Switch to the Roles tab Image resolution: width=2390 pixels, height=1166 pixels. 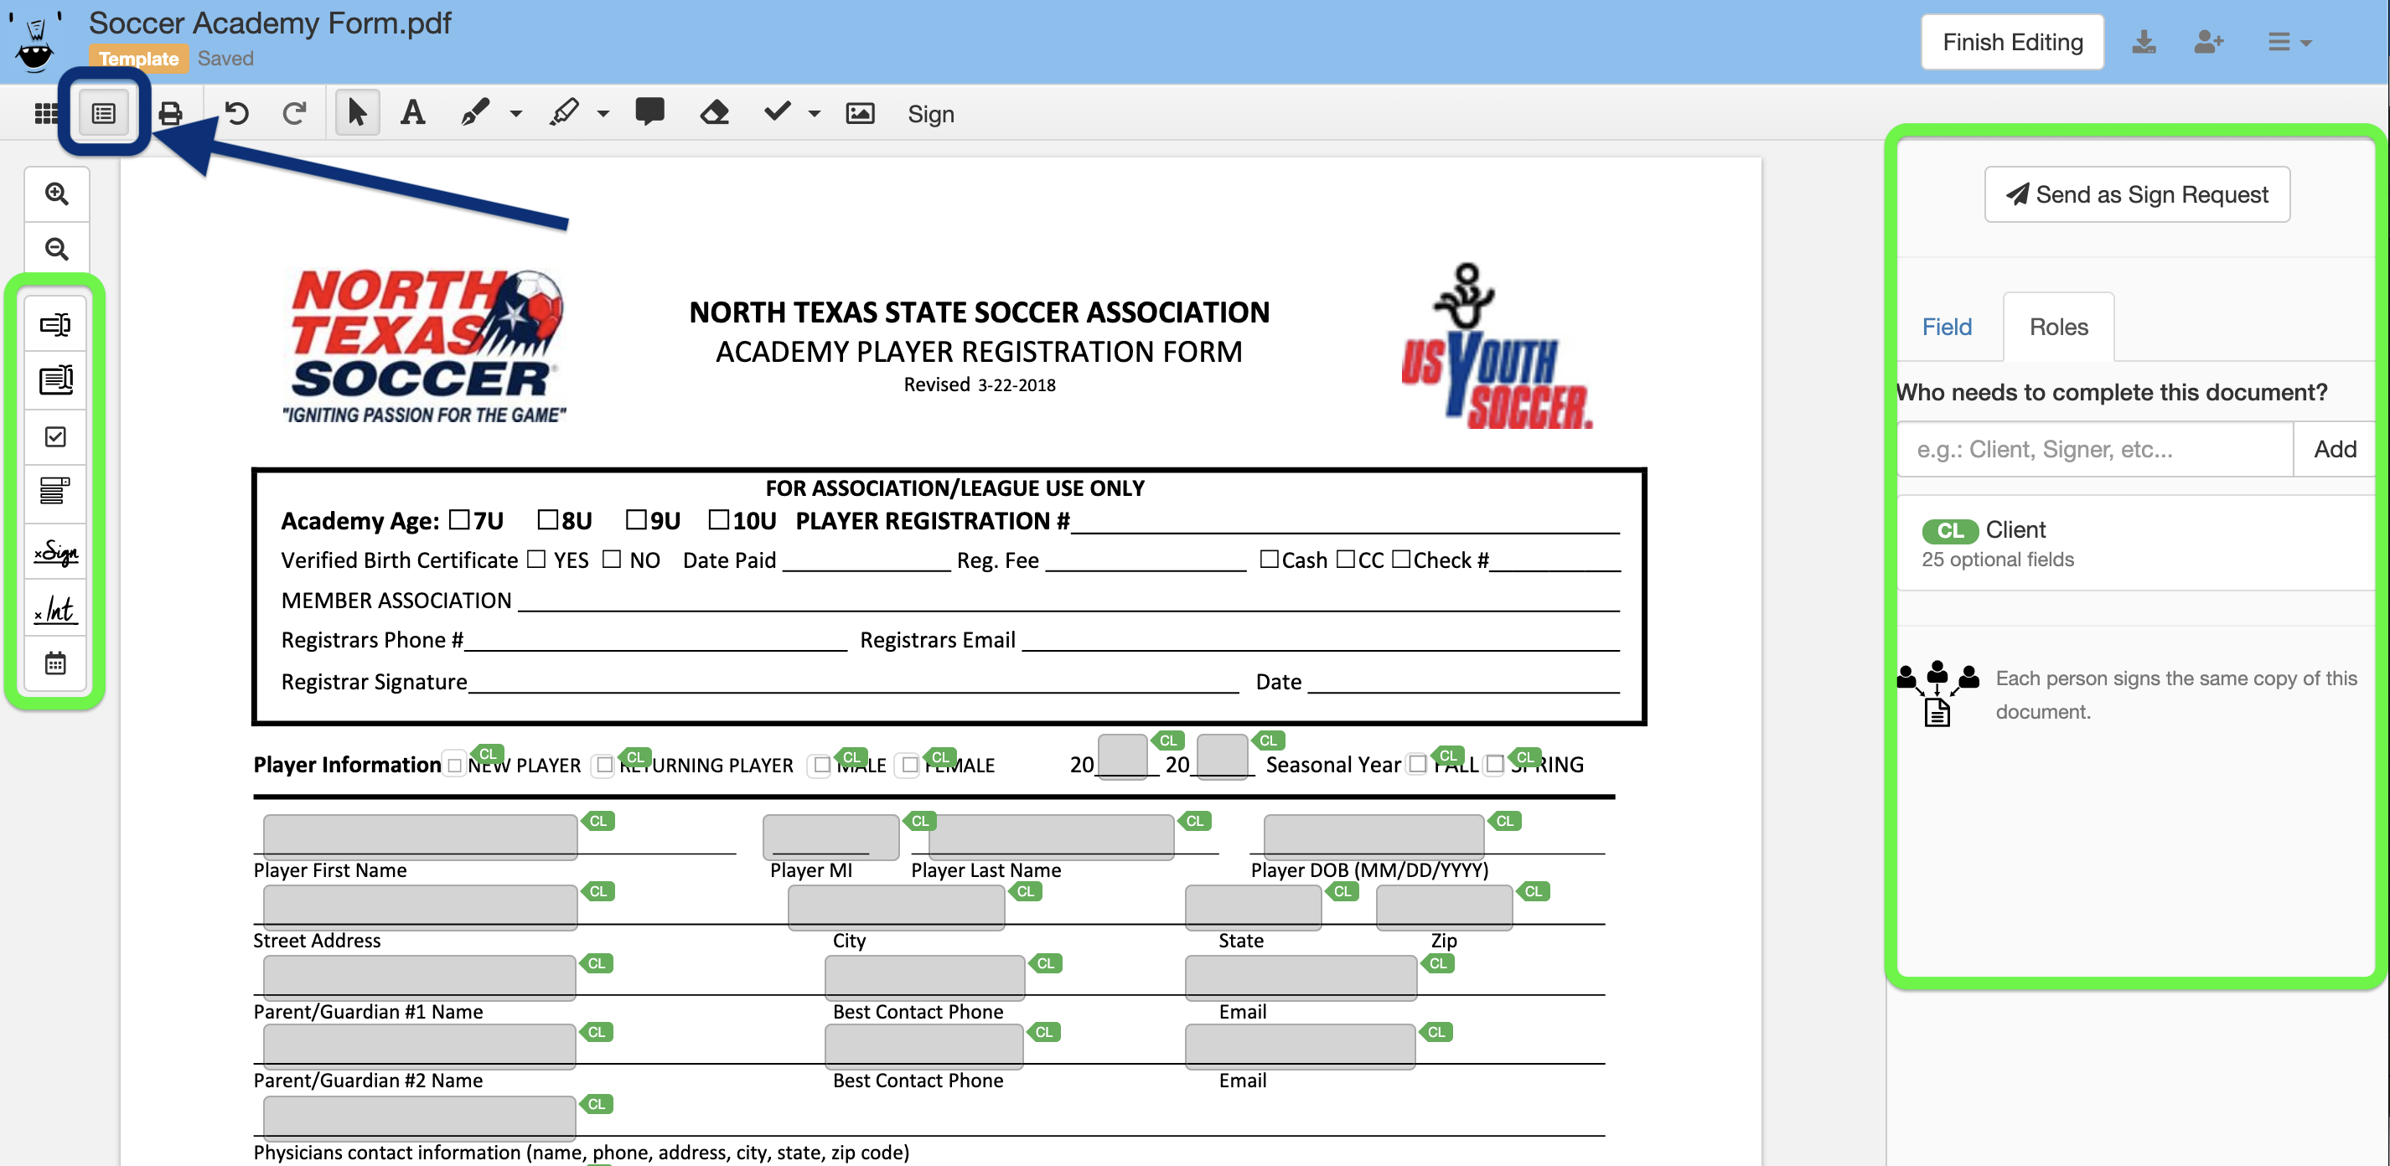click(x=2057, y=325)
